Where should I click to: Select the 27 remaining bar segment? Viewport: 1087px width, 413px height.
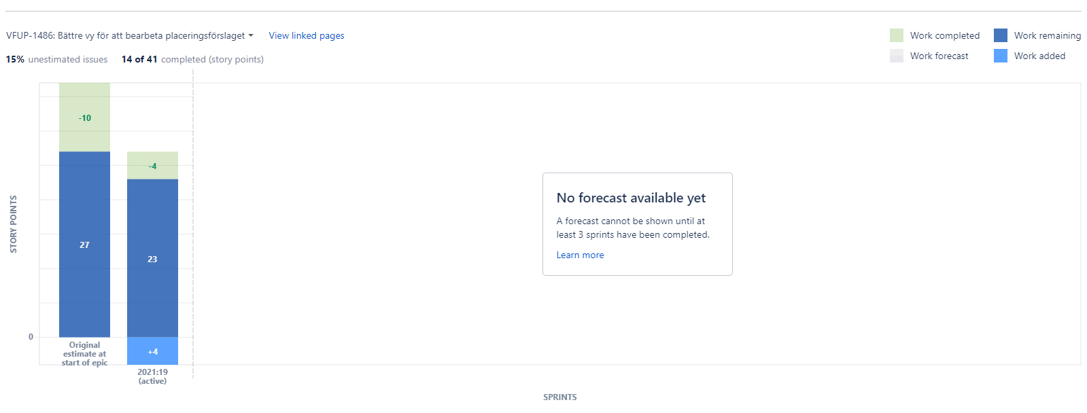click(84, 245)
